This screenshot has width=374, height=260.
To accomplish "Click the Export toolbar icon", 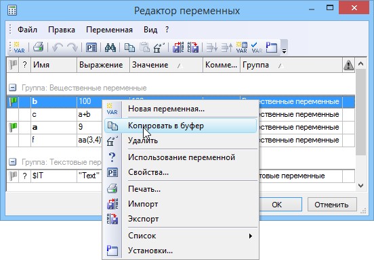I will (193, 47).
